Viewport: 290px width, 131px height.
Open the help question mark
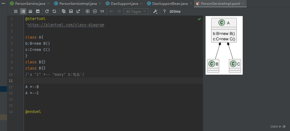coord(164,12)
